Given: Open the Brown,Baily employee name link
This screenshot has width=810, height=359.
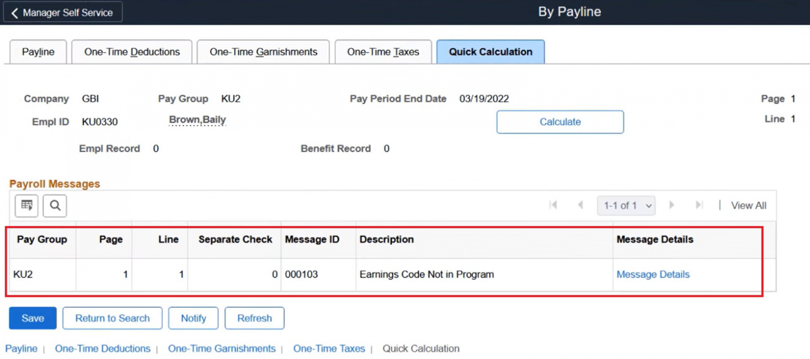Looking at the screenshot, I should pos(197,120).
